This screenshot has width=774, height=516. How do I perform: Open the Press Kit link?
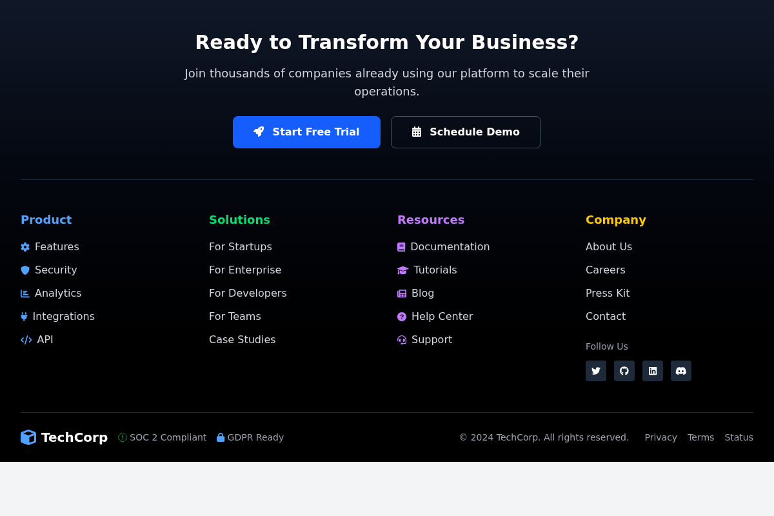coord(608,293)
